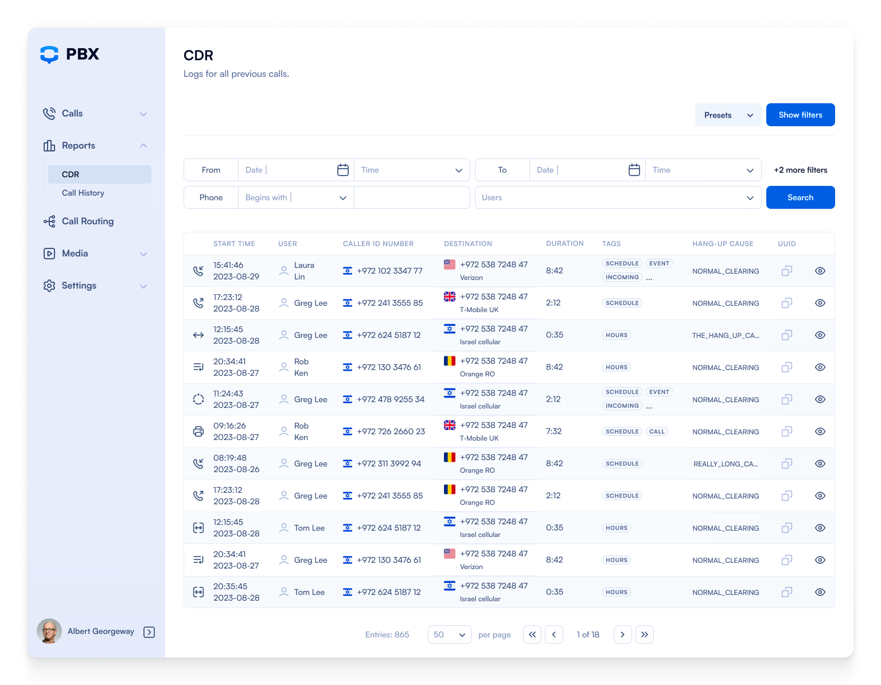881x685 pixels.
Task: Select the CDR menu item
Action: tap(100, 174)
